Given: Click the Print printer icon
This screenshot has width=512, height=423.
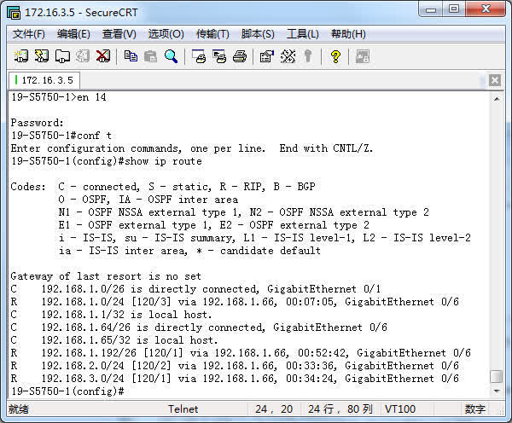Looking at the screenshot, I should click(240, 56).
